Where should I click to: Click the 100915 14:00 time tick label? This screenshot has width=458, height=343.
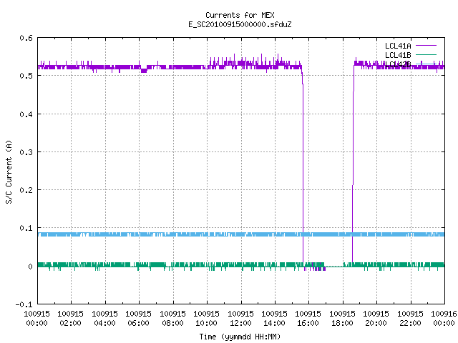[x=274, y=318]
